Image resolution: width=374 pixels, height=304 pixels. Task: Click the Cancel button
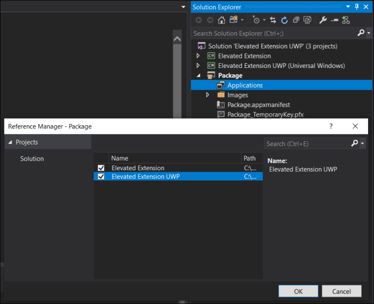tap(341, 291)
